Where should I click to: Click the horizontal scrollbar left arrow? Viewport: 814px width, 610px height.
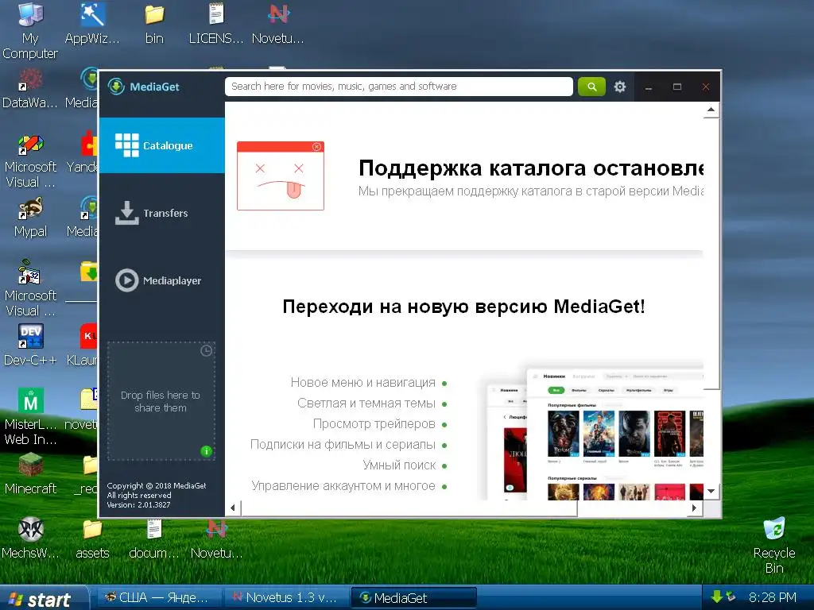[x=233, y=508]
